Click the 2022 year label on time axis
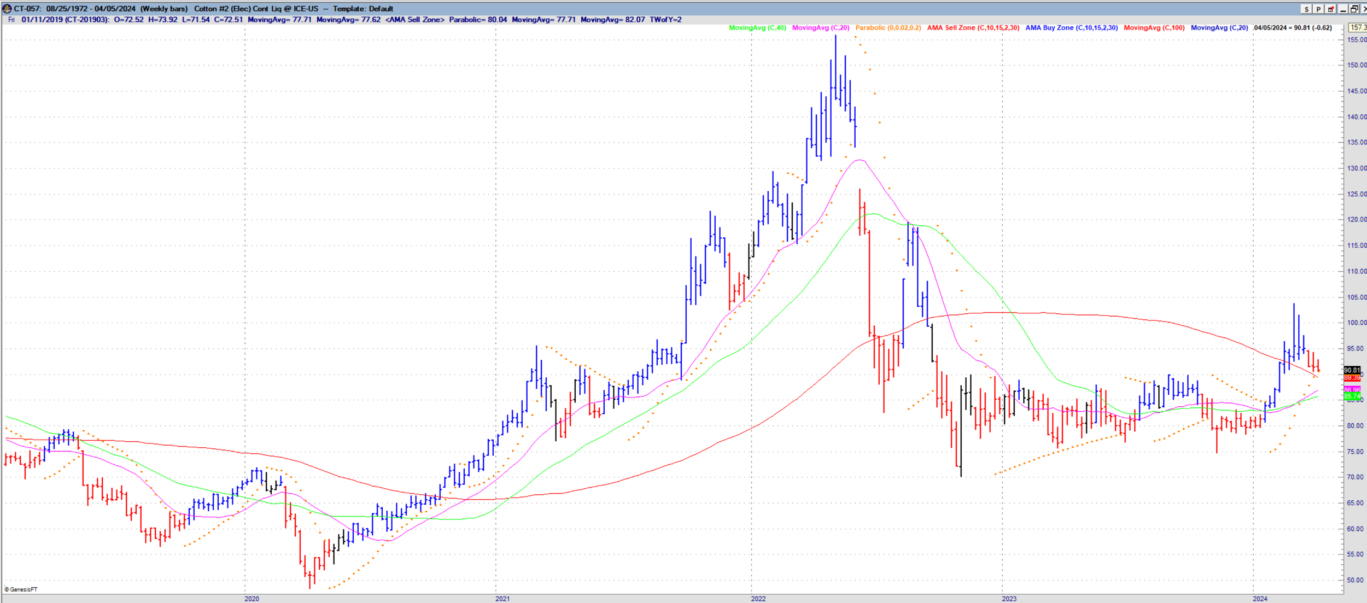Viewport: 1367px width, 603px height. pos(758,599)
